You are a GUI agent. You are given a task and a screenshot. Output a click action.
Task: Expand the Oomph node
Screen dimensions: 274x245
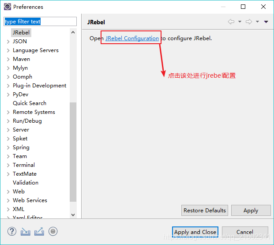[x=8, y=77]
